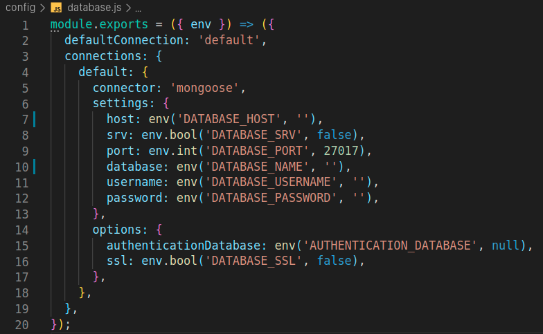Screen dimensions: 543x334
Task: Open the config folder breadcrumb
Action: click(x=21, y=8)
